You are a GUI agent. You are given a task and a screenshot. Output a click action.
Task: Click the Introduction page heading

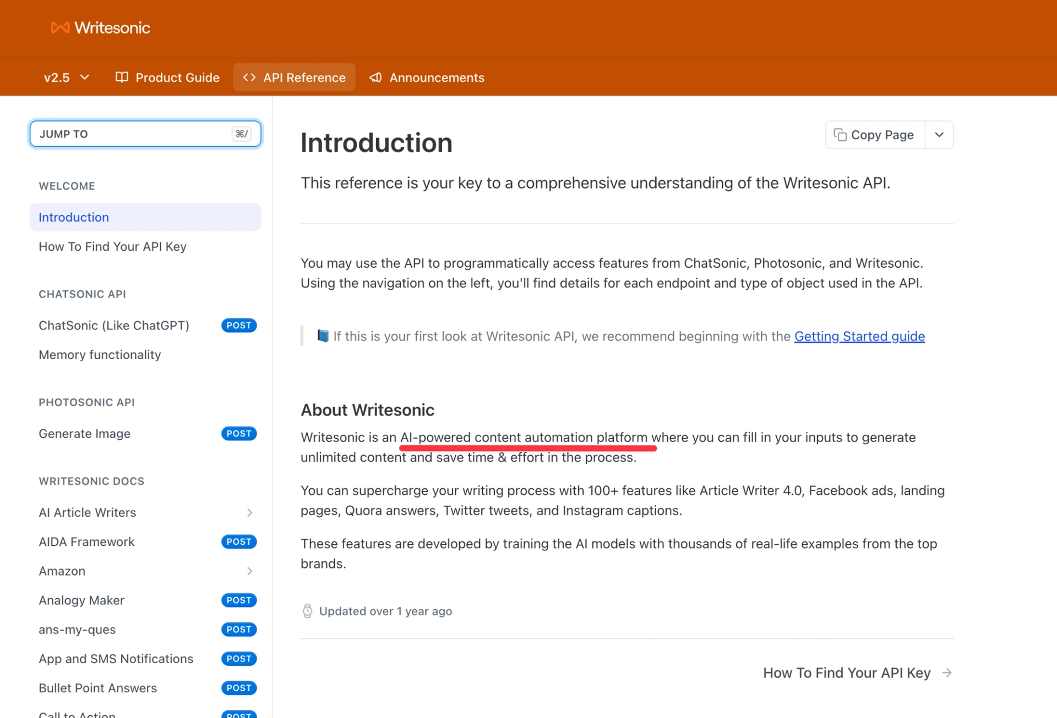pyautogui.click(x=377, y=143)
